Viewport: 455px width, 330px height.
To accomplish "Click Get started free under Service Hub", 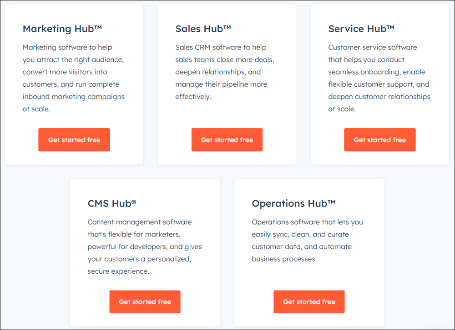I will (x=380, y=139).
